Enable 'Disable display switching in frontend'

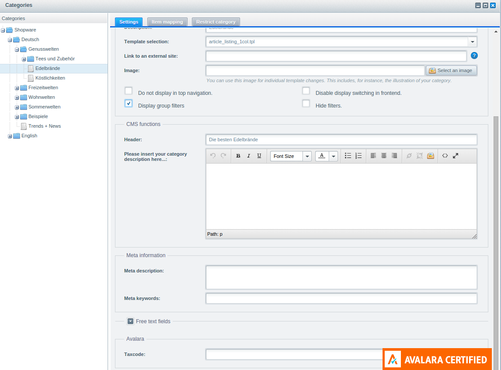(306, 91)
